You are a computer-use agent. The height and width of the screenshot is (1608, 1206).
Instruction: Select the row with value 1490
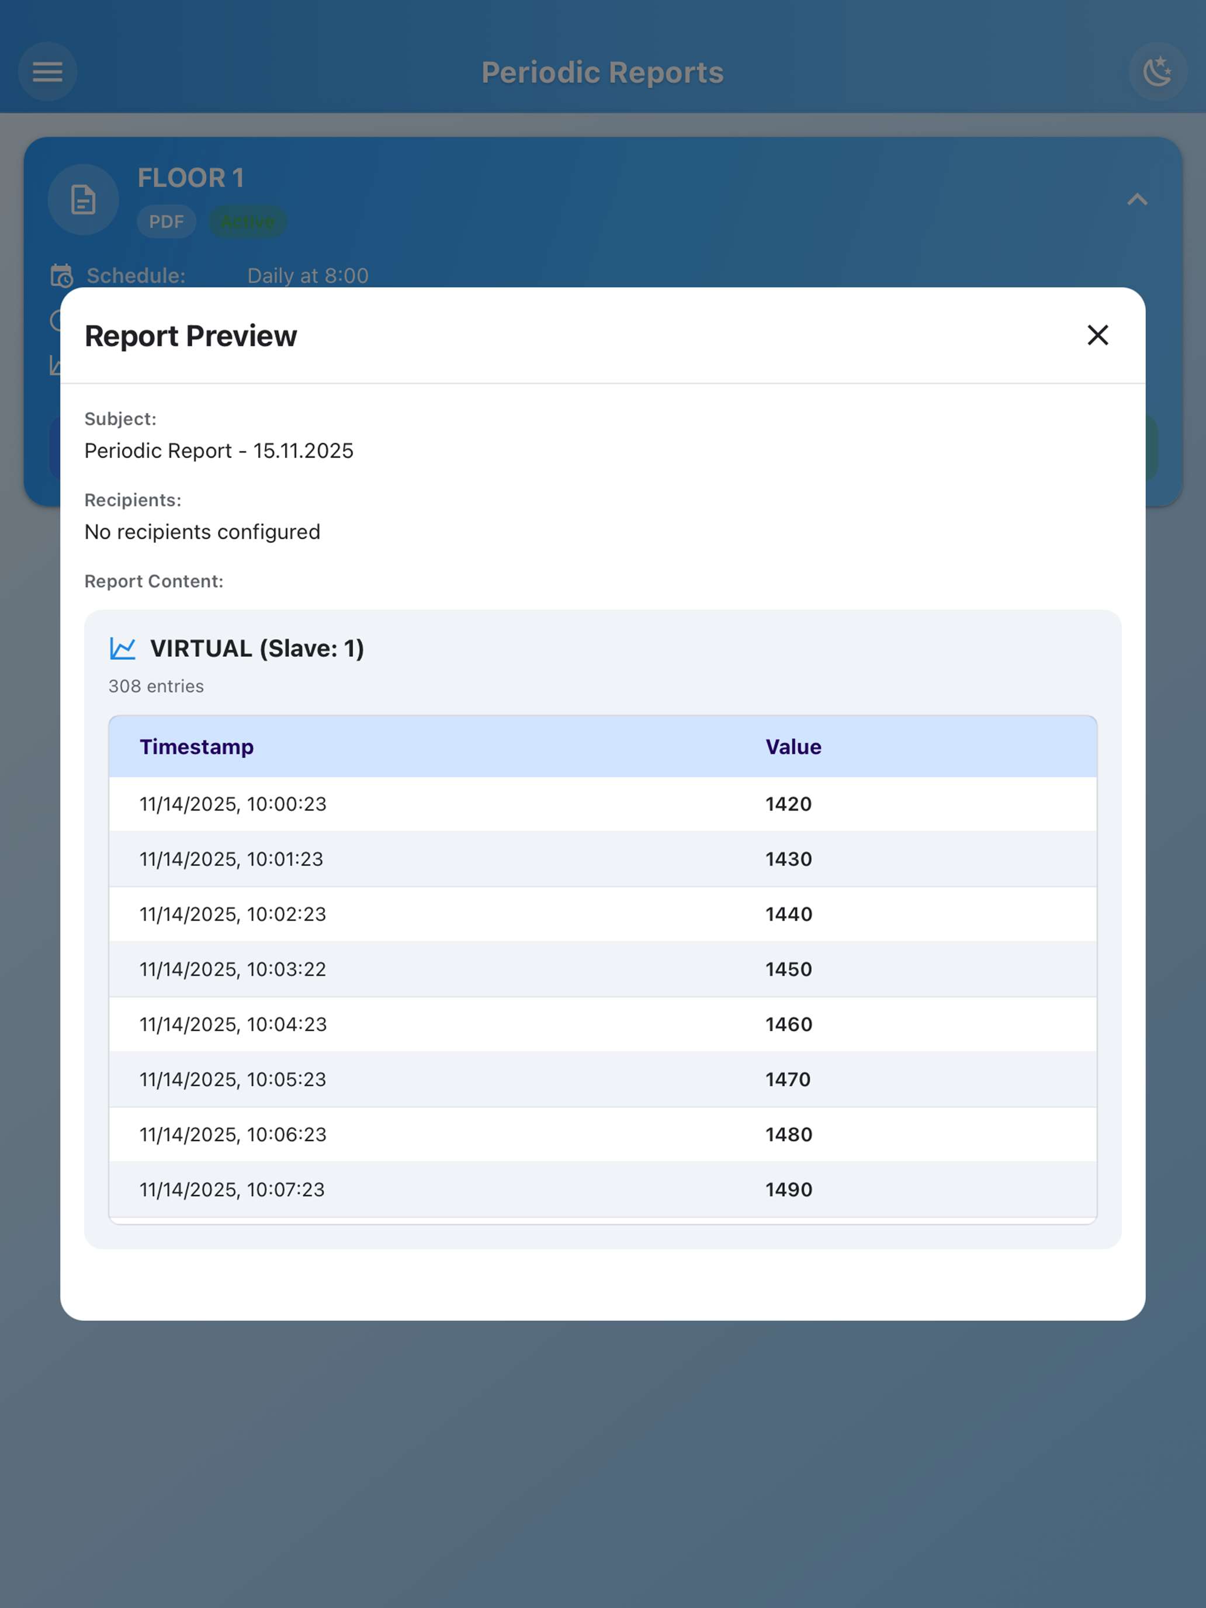tap(788, 1189)
